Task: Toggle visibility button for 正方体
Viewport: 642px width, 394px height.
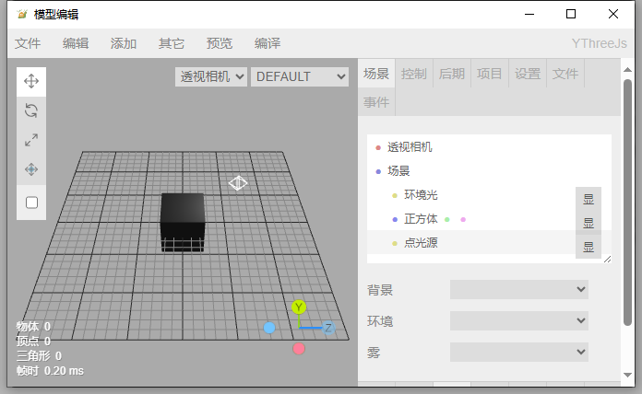Action: [x=588, y=223]
